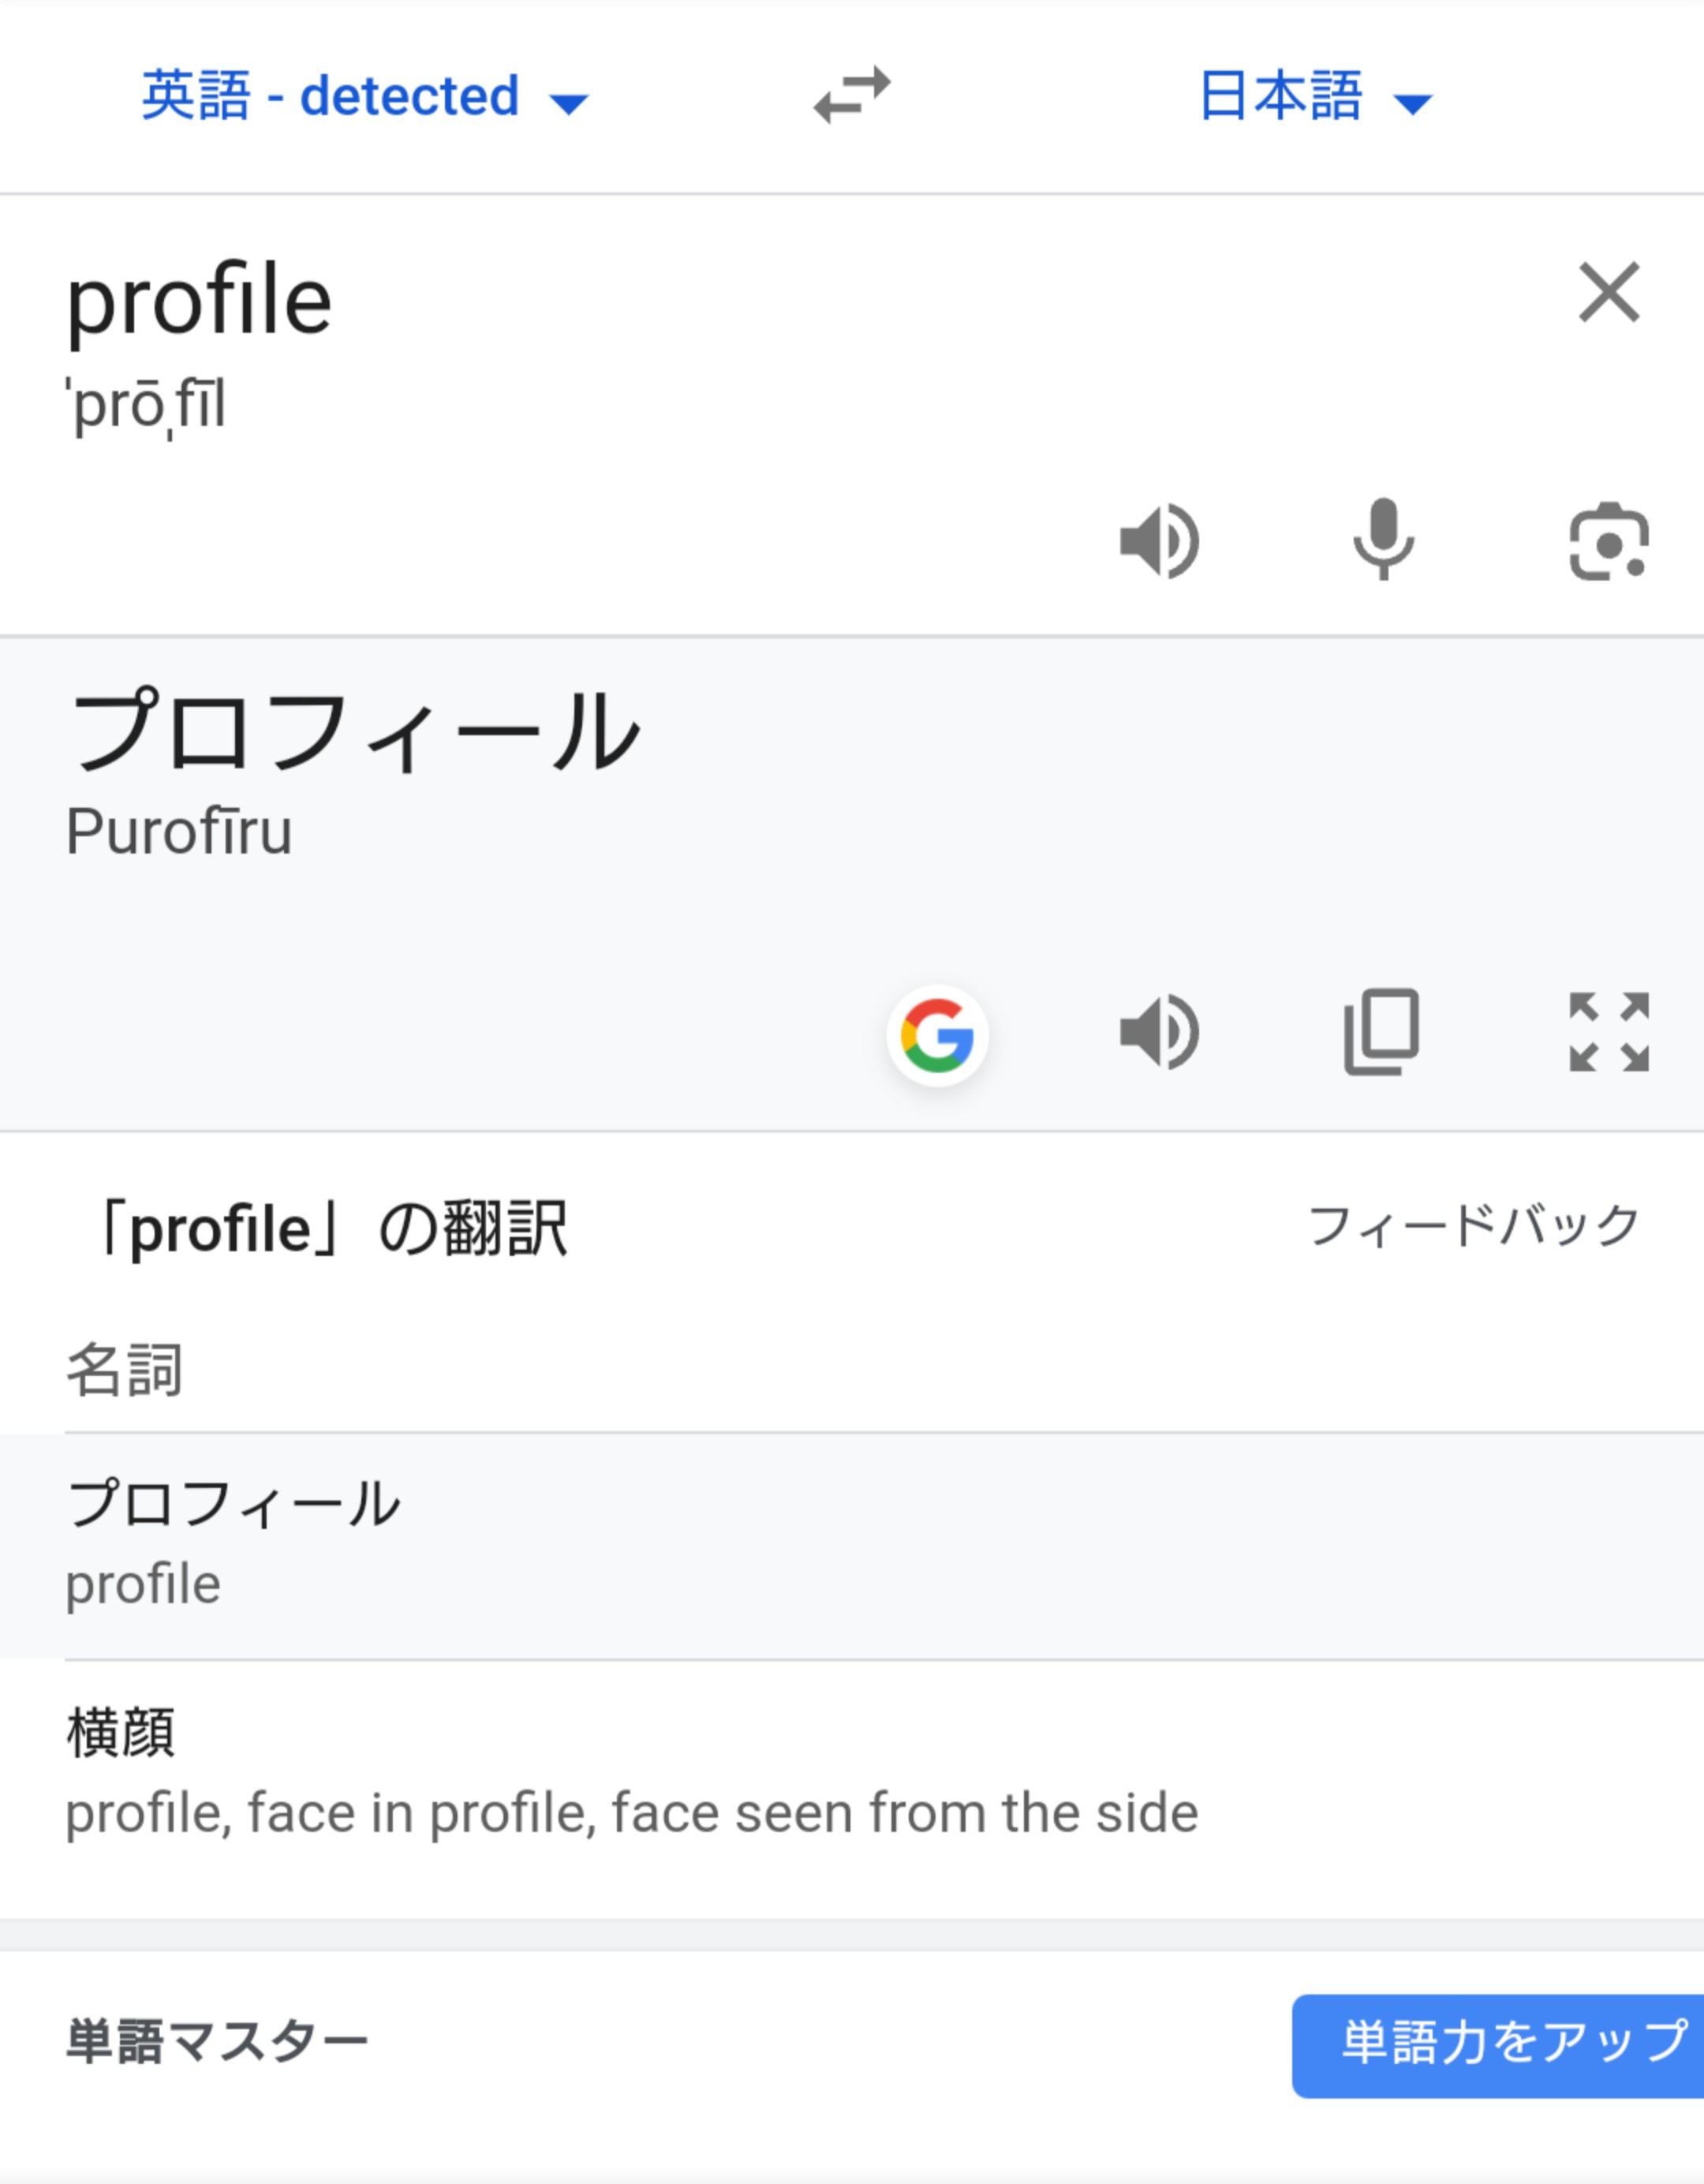This screenshot has width=1704, height=2184.
Task: Open camera image translation
Action: click(x=1608, y=542)
